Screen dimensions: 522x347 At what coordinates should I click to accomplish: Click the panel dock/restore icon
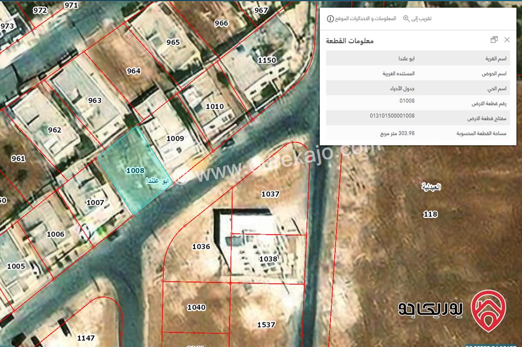[494, 40]
